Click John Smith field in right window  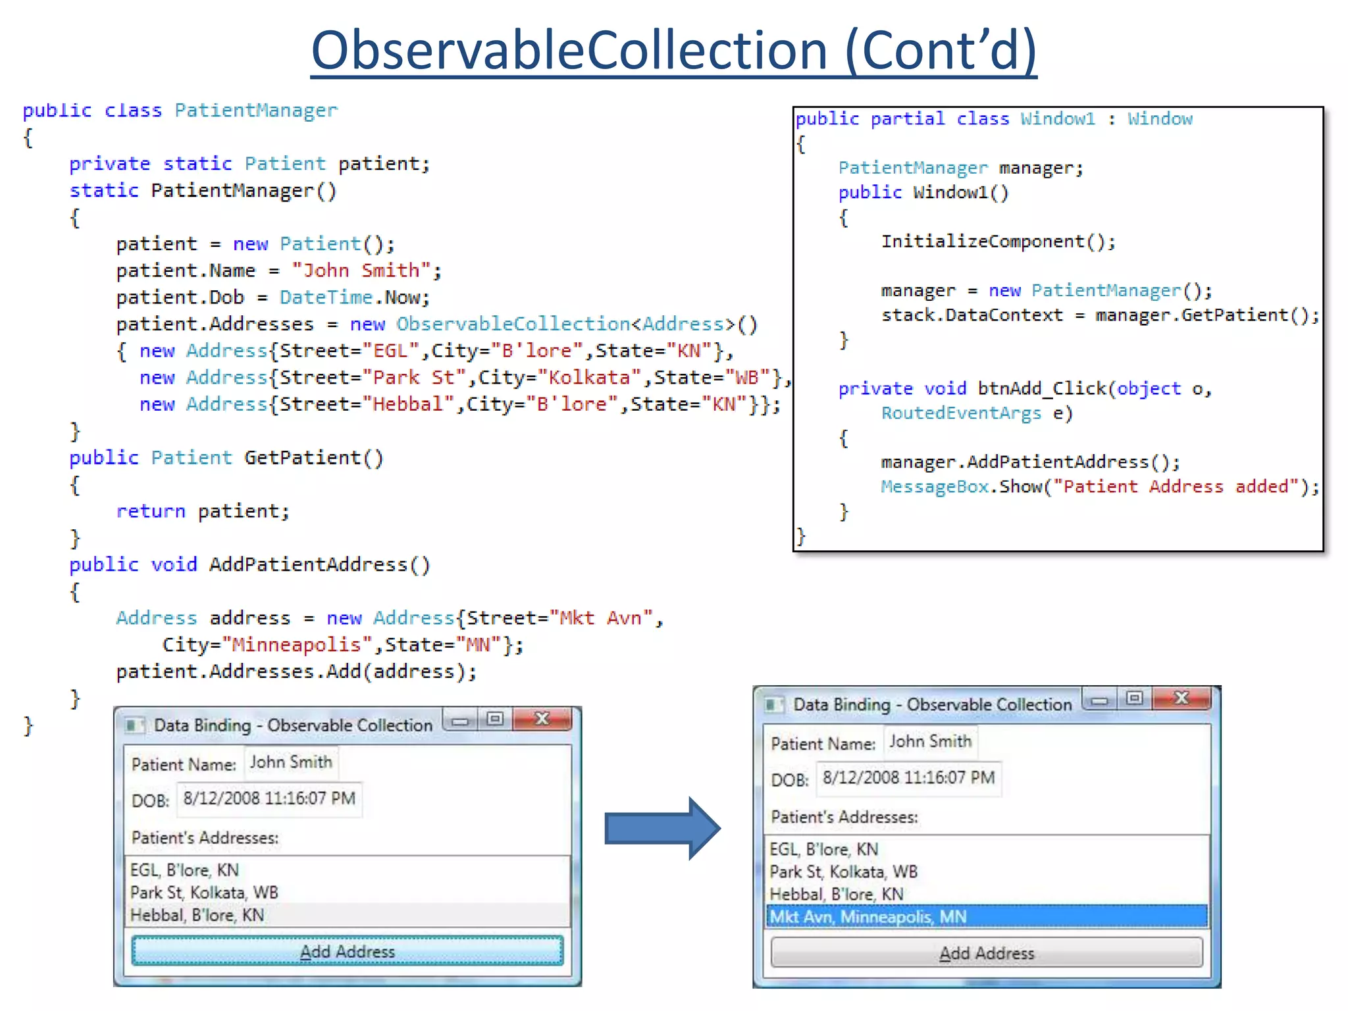930,742
